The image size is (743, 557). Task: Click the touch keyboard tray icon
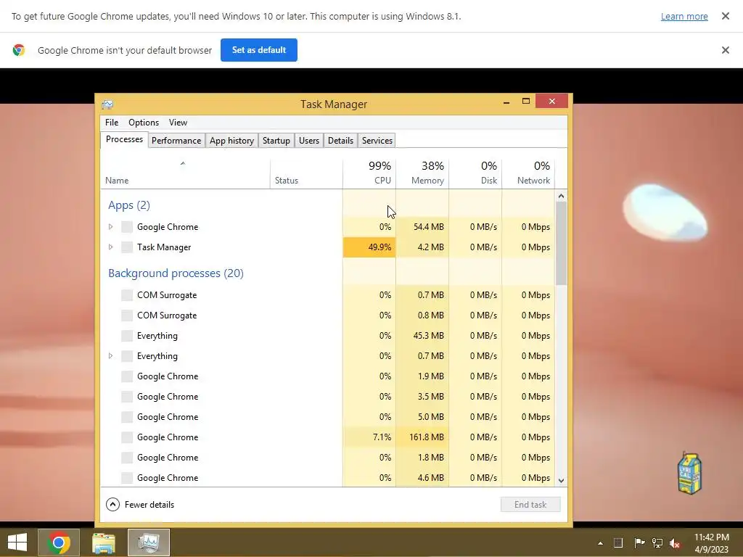[x=618, y=543]
